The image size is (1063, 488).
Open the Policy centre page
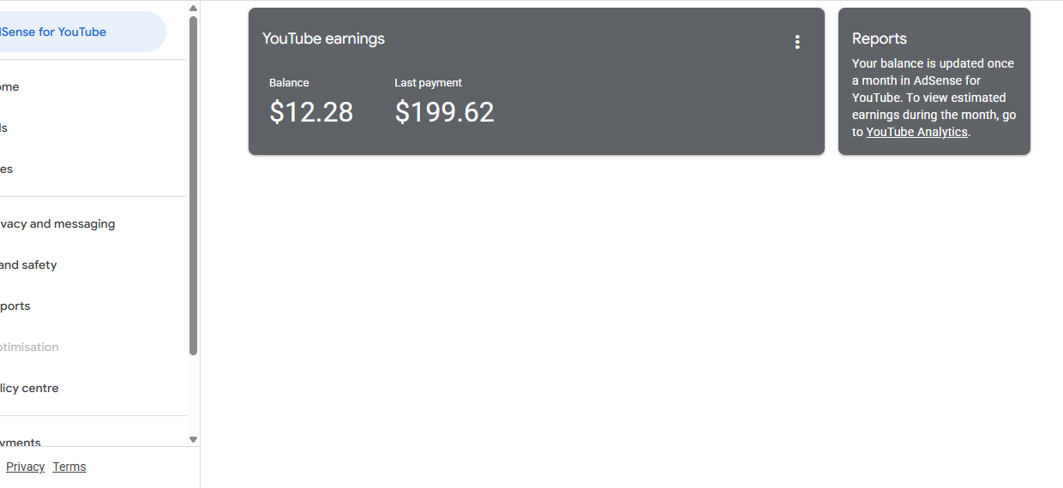point(29,388)
